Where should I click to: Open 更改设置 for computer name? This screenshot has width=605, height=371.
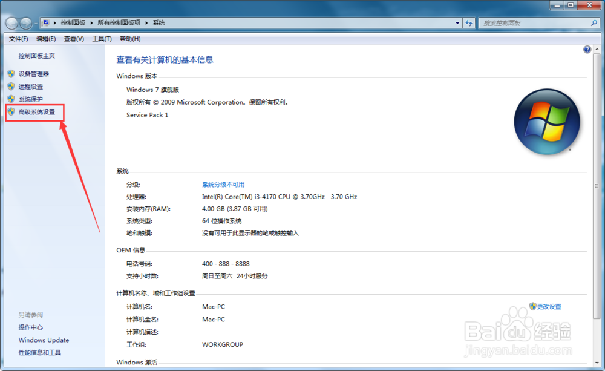[548, 306]
